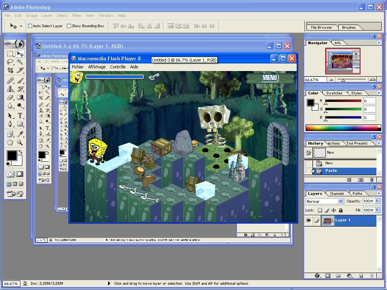Open the Color panel options menu arrow
Screen dimensions: 387x290
[x=379, y=93]
